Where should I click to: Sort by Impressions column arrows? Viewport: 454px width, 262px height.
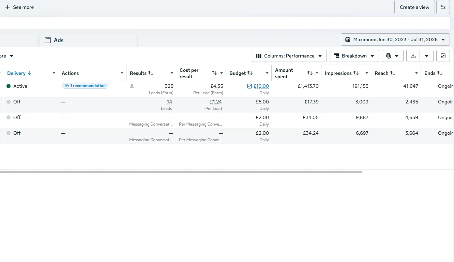356,73
